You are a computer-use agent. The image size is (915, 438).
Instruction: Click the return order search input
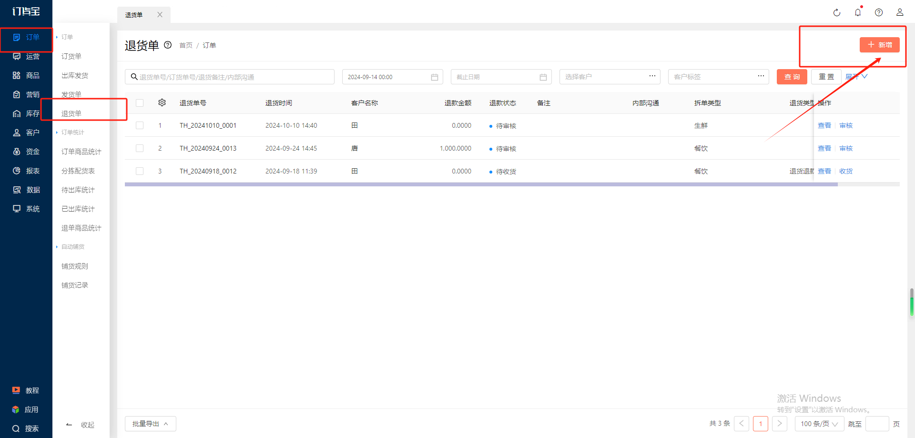(230, 77)
